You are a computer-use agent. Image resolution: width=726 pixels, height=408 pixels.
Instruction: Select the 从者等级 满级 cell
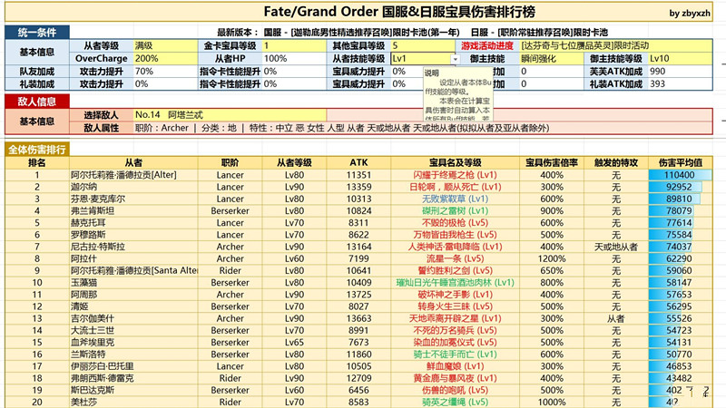(166, 46)
